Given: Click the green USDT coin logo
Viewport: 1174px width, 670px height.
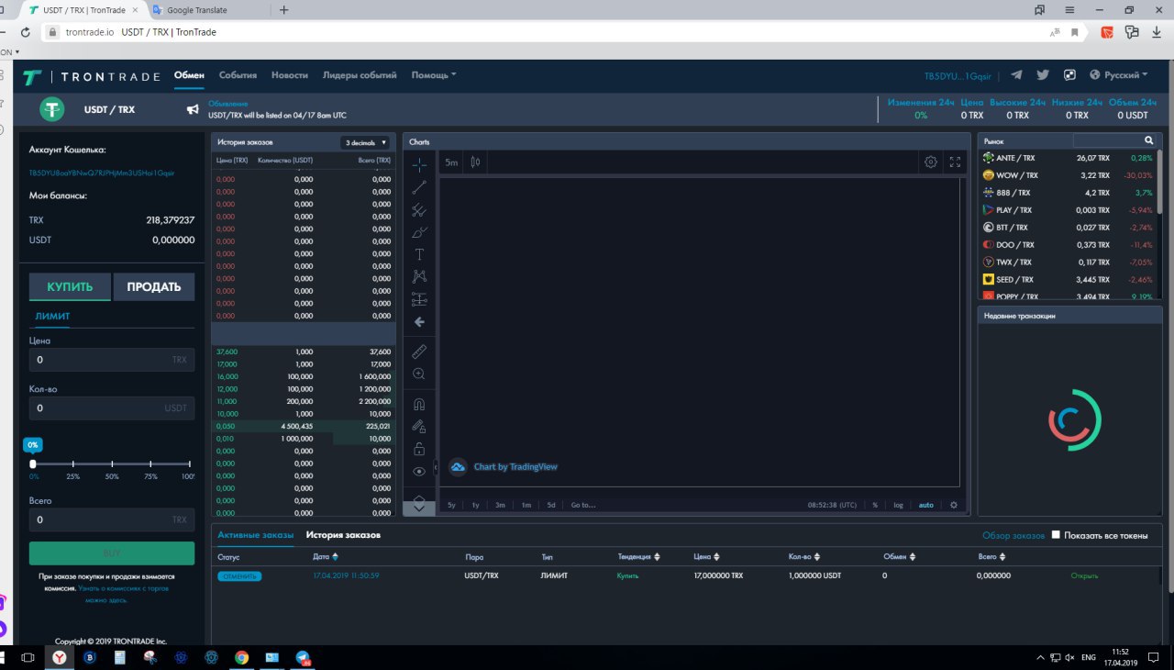Looking at the screenshot, I should coord(51,109).
